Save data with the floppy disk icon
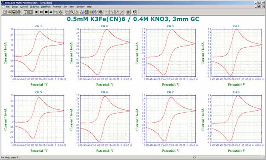This screenshot has height=160, width=266. pyautogui.click(x=14, y=12)
